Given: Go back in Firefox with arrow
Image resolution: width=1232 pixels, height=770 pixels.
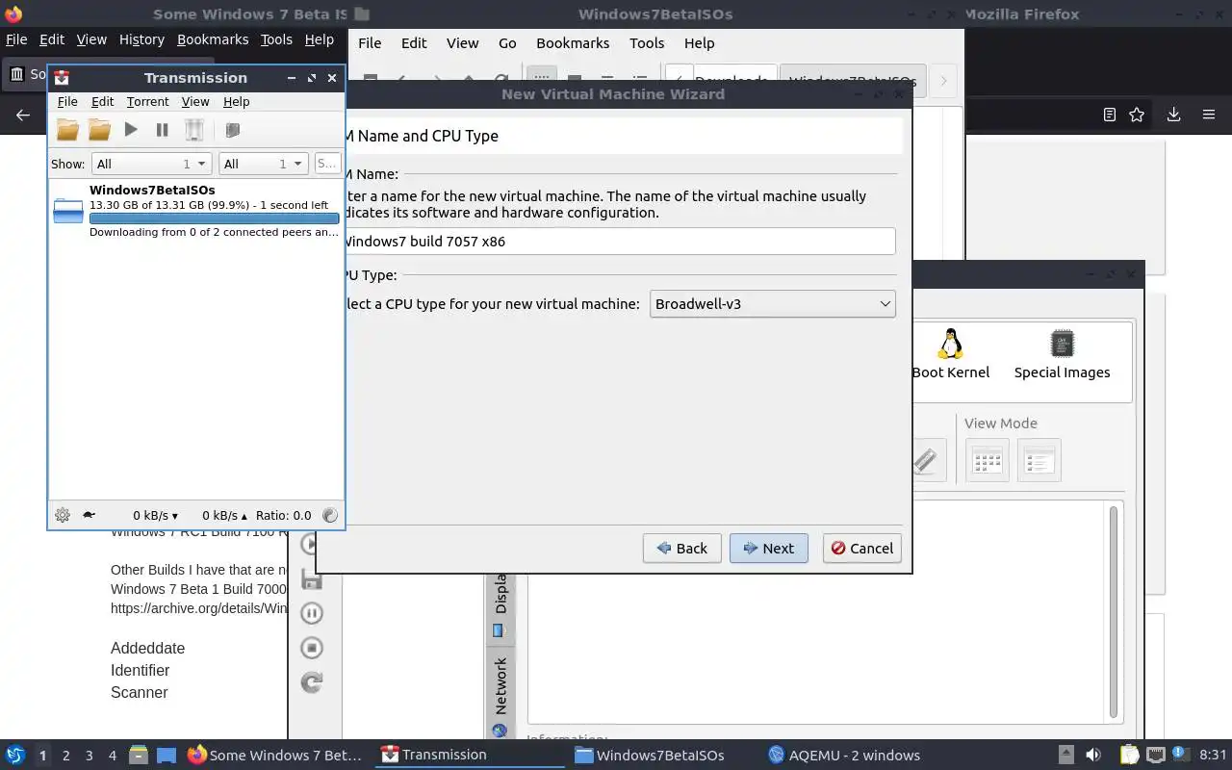Looking at the screenshot, I should (x=23, y=115).
